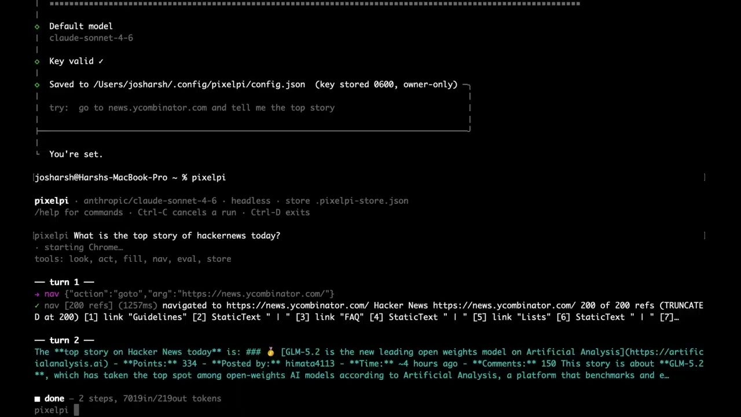The height and width of the screenshot is (417, 741).
Task: Click the 'try: go to news.ycombinator.com' hint line
Action: (x=192, y=108)
